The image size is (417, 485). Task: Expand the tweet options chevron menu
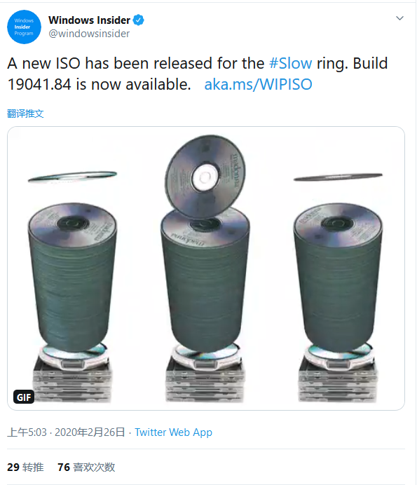coord(399,18)
